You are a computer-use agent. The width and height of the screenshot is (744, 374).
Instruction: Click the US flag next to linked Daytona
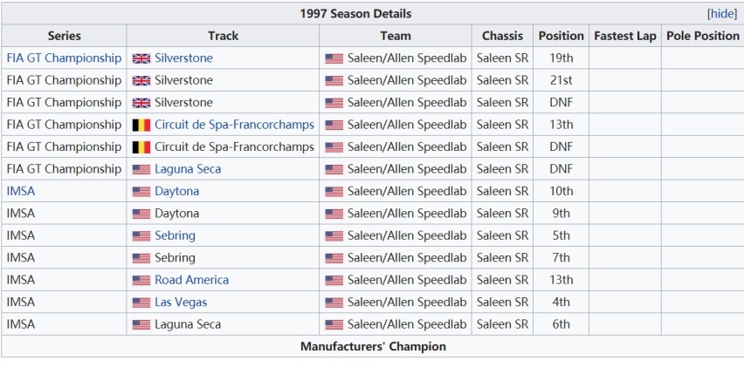coord(141,192)
